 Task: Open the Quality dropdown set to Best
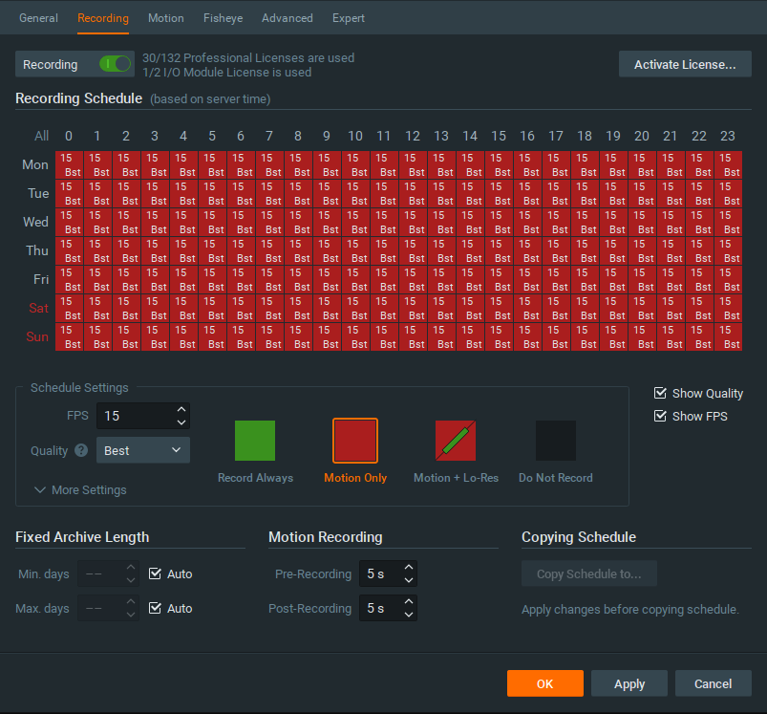pos(143,450)
